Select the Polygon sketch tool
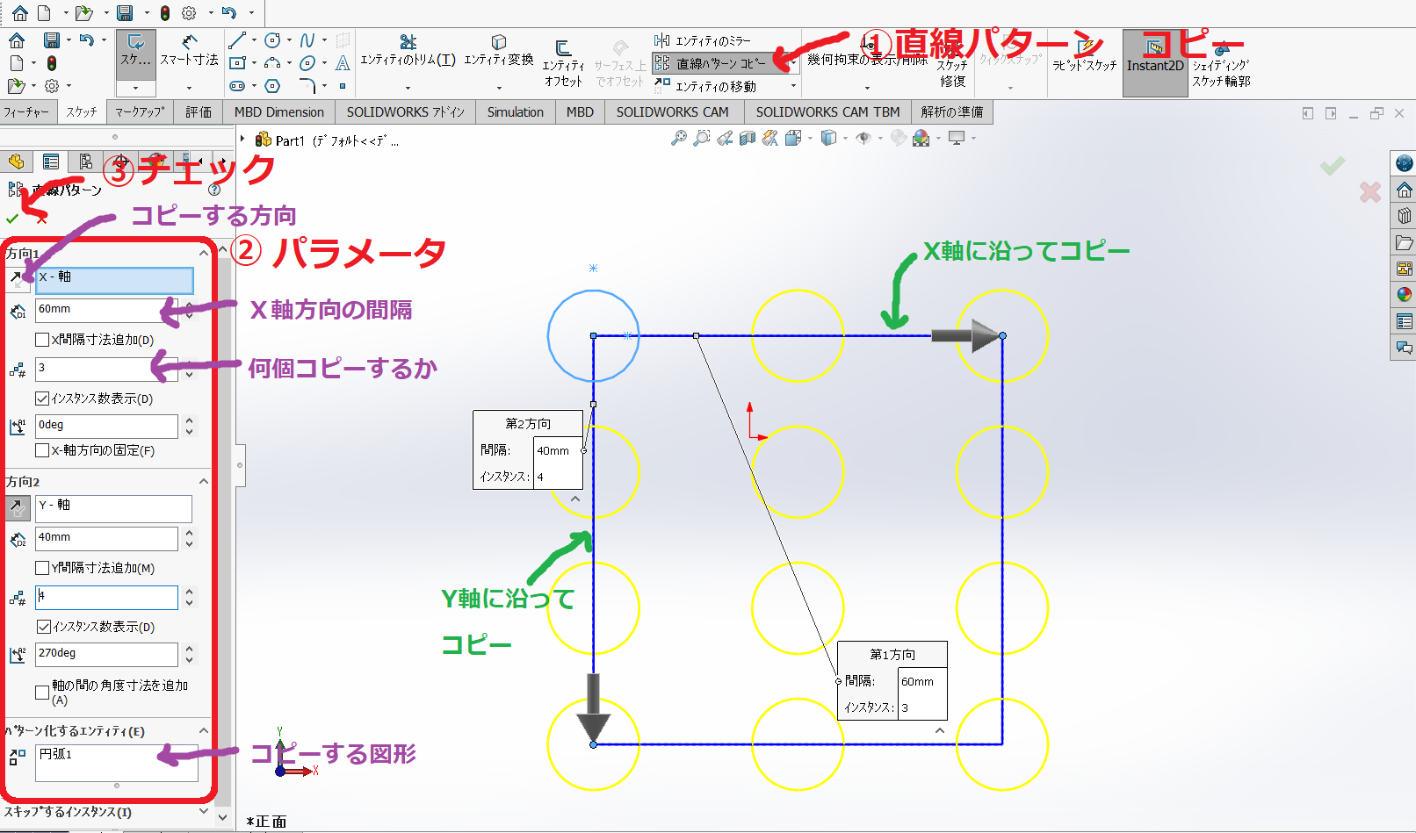The width and height of the screenshot is (1416, 833). tap(272, 86)
